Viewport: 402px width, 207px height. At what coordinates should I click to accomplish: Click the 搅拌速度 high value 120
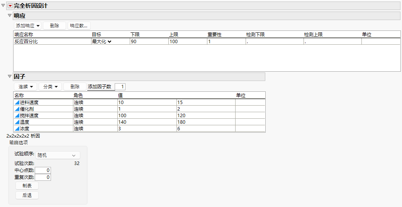(x=205, y=116)
